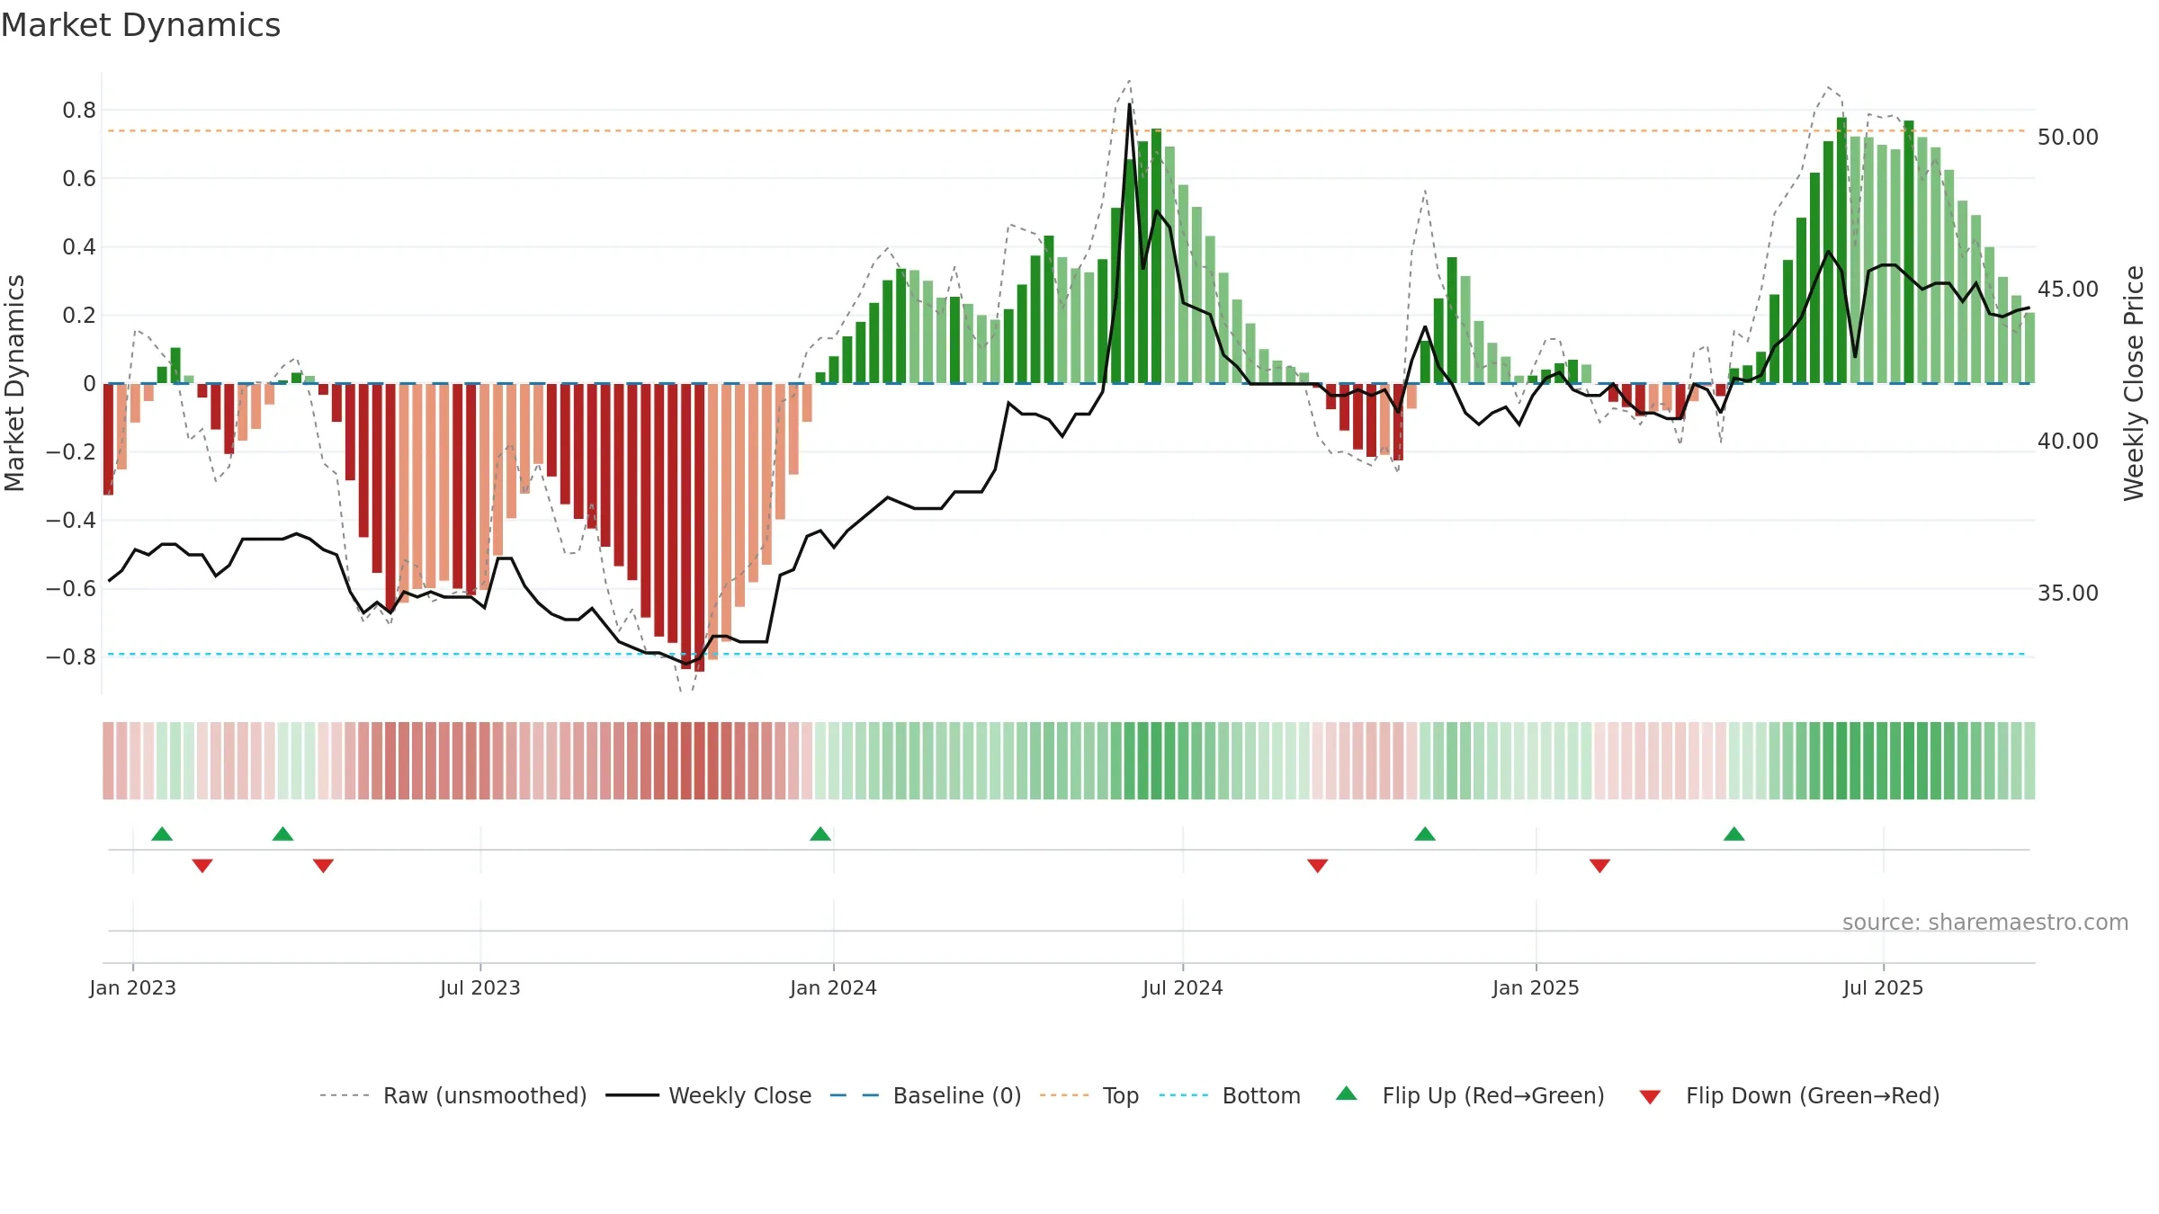Click the −0.4 left axis tick label
The image size is (2159, 1214).
click(71, 521)
